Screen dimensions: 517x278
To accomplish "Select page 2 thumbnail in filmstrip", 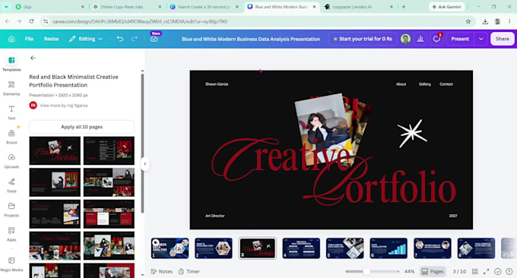I will 214,248.
